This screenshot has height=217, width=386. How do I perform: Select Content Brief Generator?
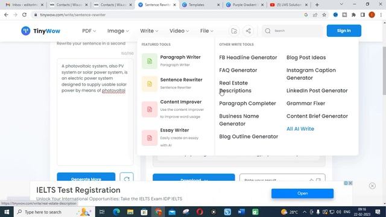(x=317, y=116)
